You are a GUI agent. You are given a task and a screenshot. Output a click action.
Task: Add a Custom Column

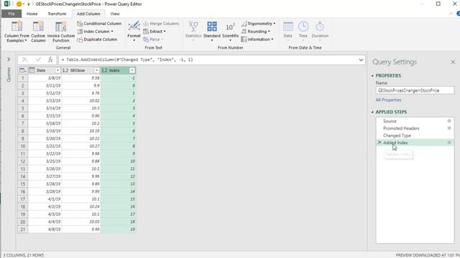[38, 32]
